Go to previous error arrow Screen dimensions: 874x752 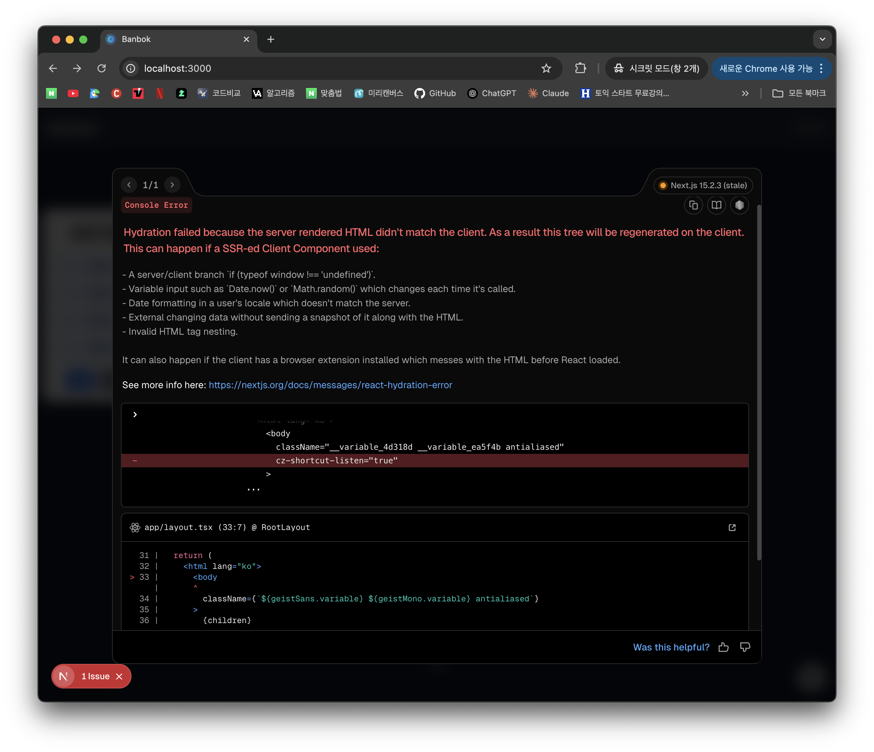click(x=129, y=185)
